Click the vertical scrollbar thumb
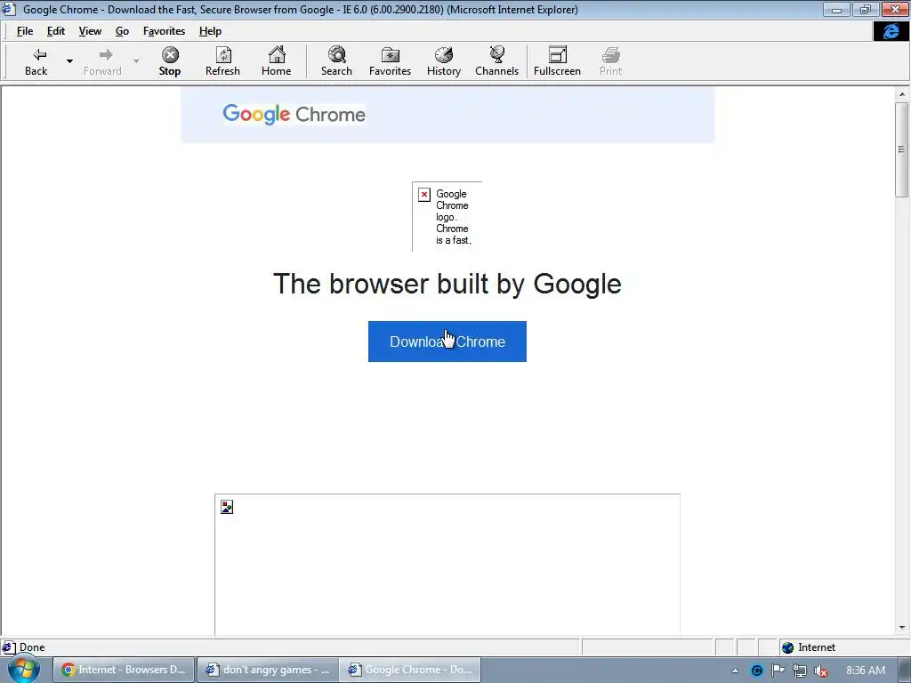This screenshot has width=911, height=683. coord(902,149)
